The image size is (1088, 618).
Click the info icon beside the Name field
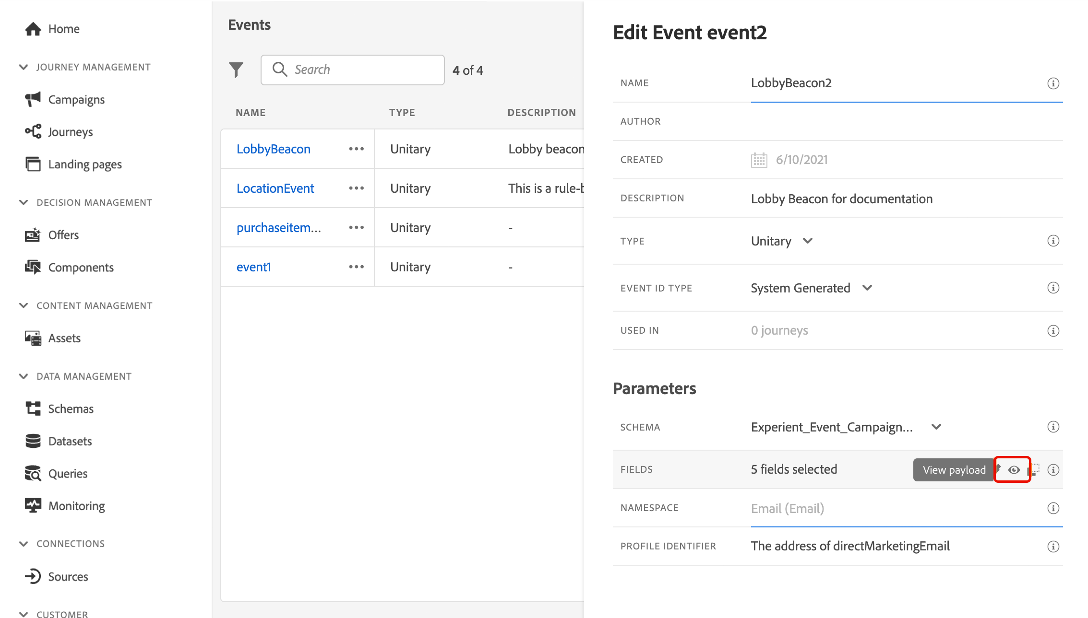coord(1053,83)
